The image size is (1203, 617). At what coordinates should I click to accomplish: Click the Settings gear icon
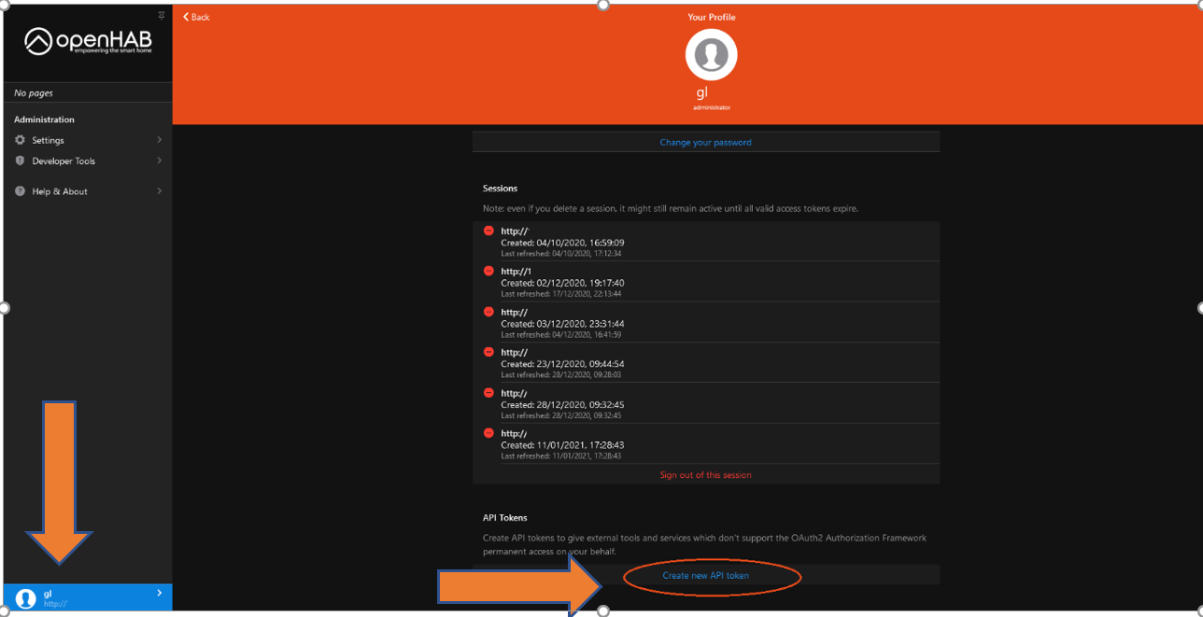click(x=21, y=140)
